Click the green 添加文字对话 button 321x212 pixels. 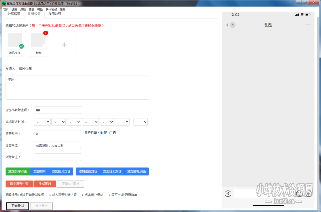[x=17, y=171]
